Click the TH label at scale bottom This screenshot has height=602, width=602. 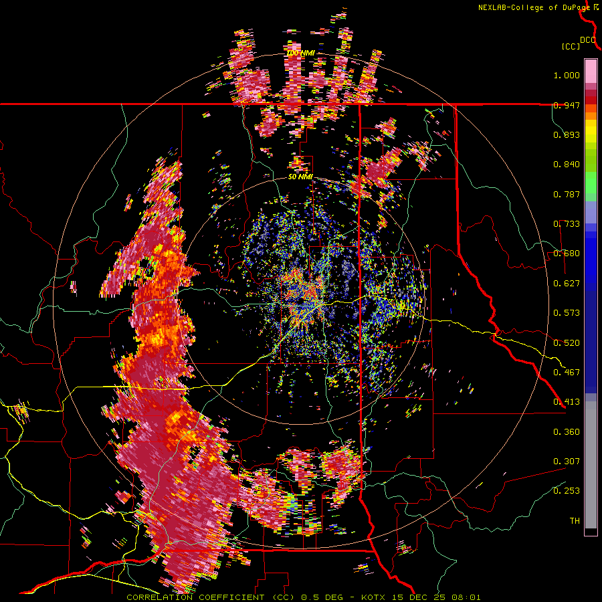[x=575, y=521]
